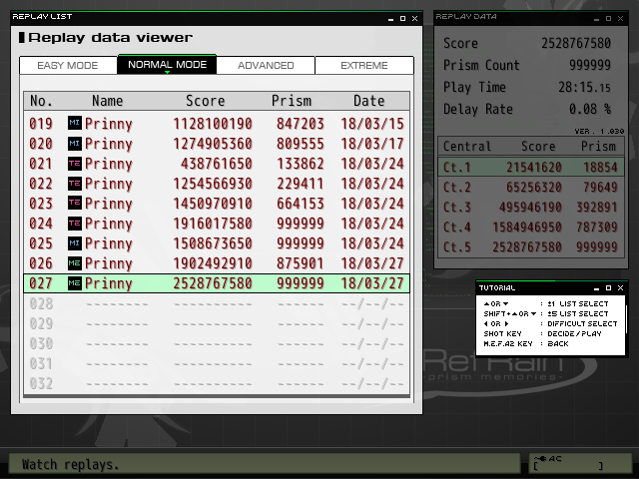Click the TE icon on replay 024
Image resolution: width=639 pixels, height=479 pixels.
tap(75, 224)
